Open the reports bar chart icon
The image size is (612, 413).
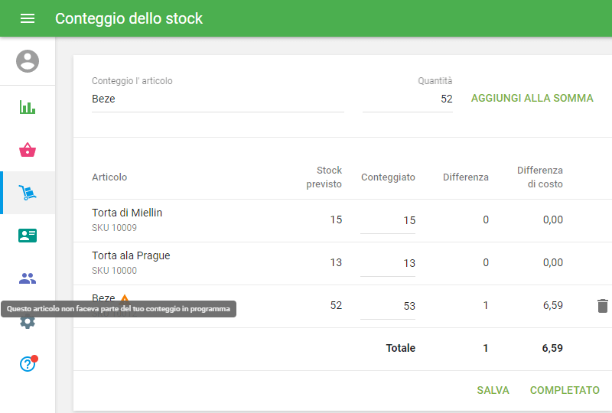[x=28, y=107]
